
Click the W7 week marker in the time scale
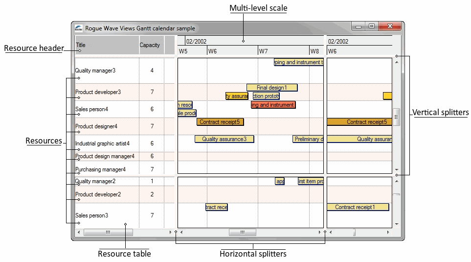tap(264, 51)
